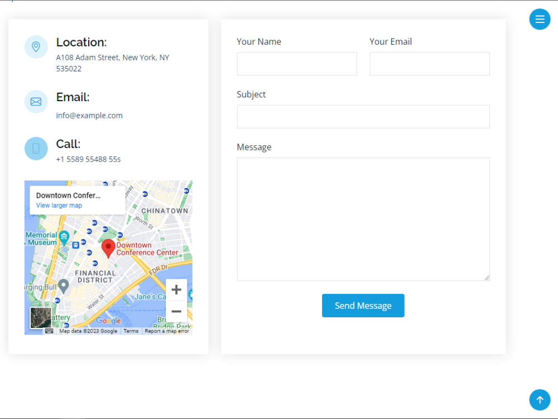Viewport: 558px width, 419px height.
Task: Zoom out on the map
Action: pyautogui.click(x=176, y=311)
